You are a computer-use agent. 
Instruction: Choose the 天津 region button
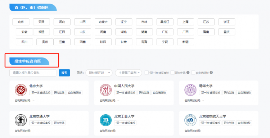click(41, 22)
